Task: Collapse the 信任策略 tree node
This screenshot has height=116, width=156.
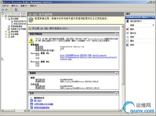Action: tap(6, 19)
